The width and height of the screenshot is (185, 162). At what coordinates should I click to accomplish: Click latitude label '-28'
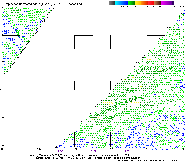point(2,118)
